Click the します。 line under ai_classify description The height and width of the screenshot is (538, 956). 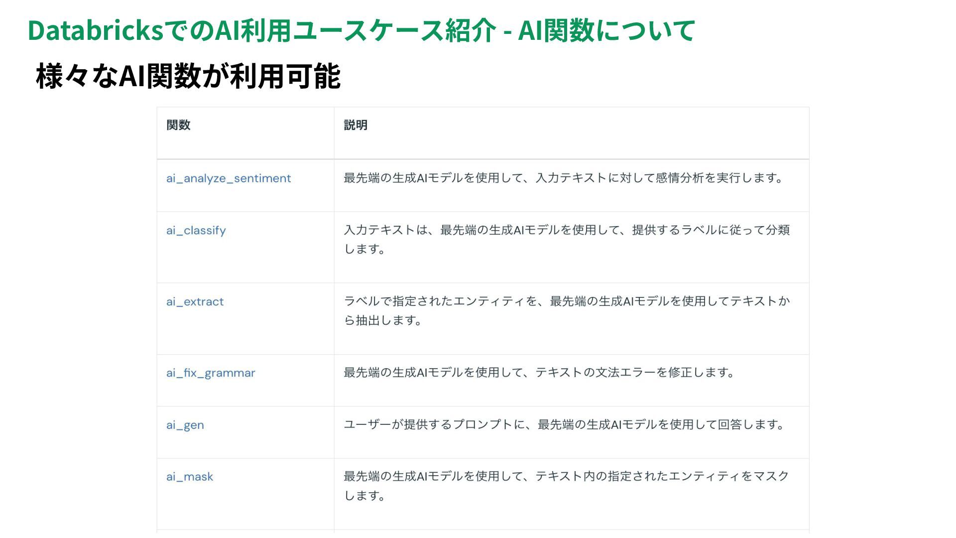point(365,249)
